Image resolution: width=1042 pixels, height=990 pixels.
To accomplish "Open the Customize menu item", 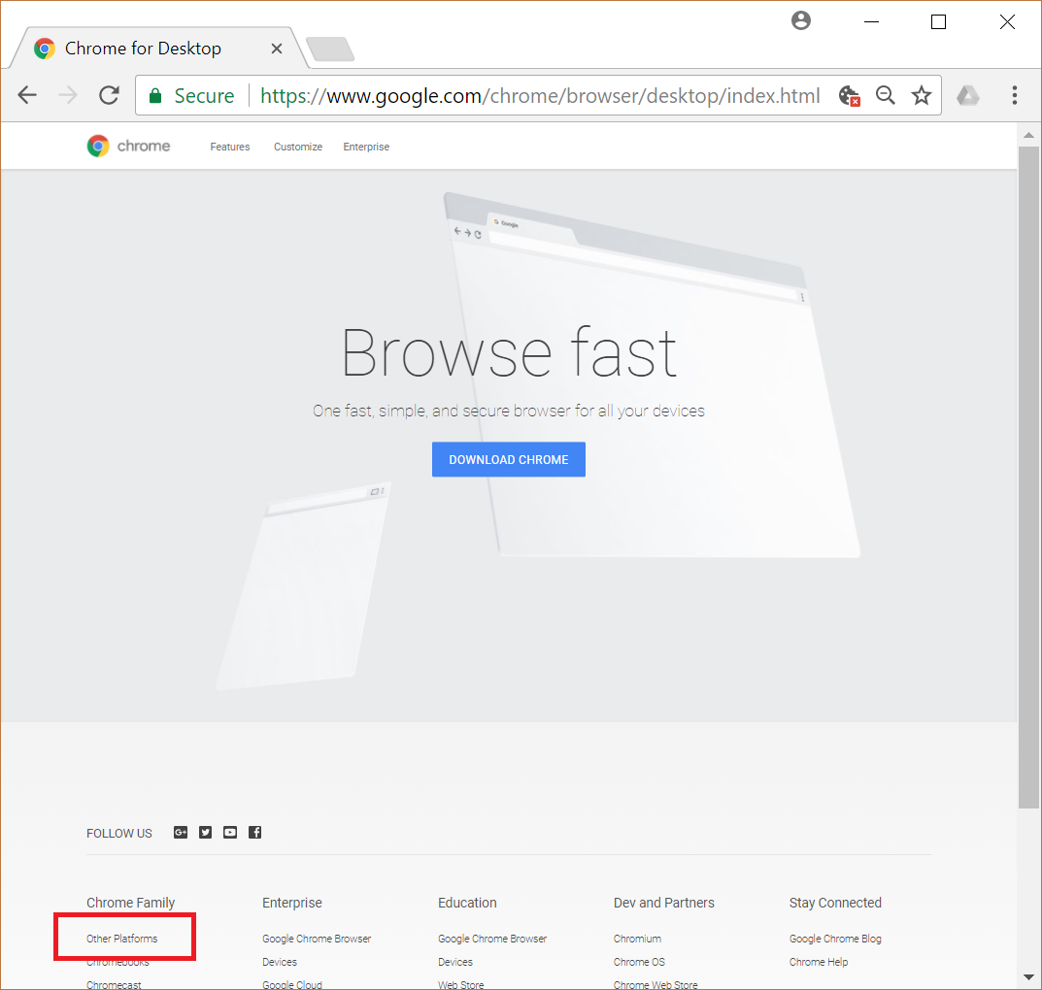I will point(298,147).
